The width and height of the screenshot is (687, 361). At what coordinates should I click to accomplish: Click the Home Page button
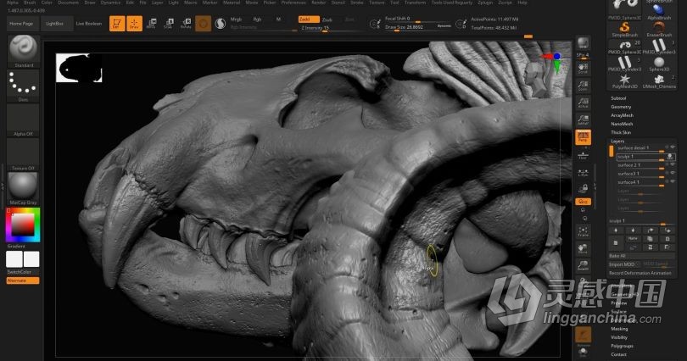21,24
